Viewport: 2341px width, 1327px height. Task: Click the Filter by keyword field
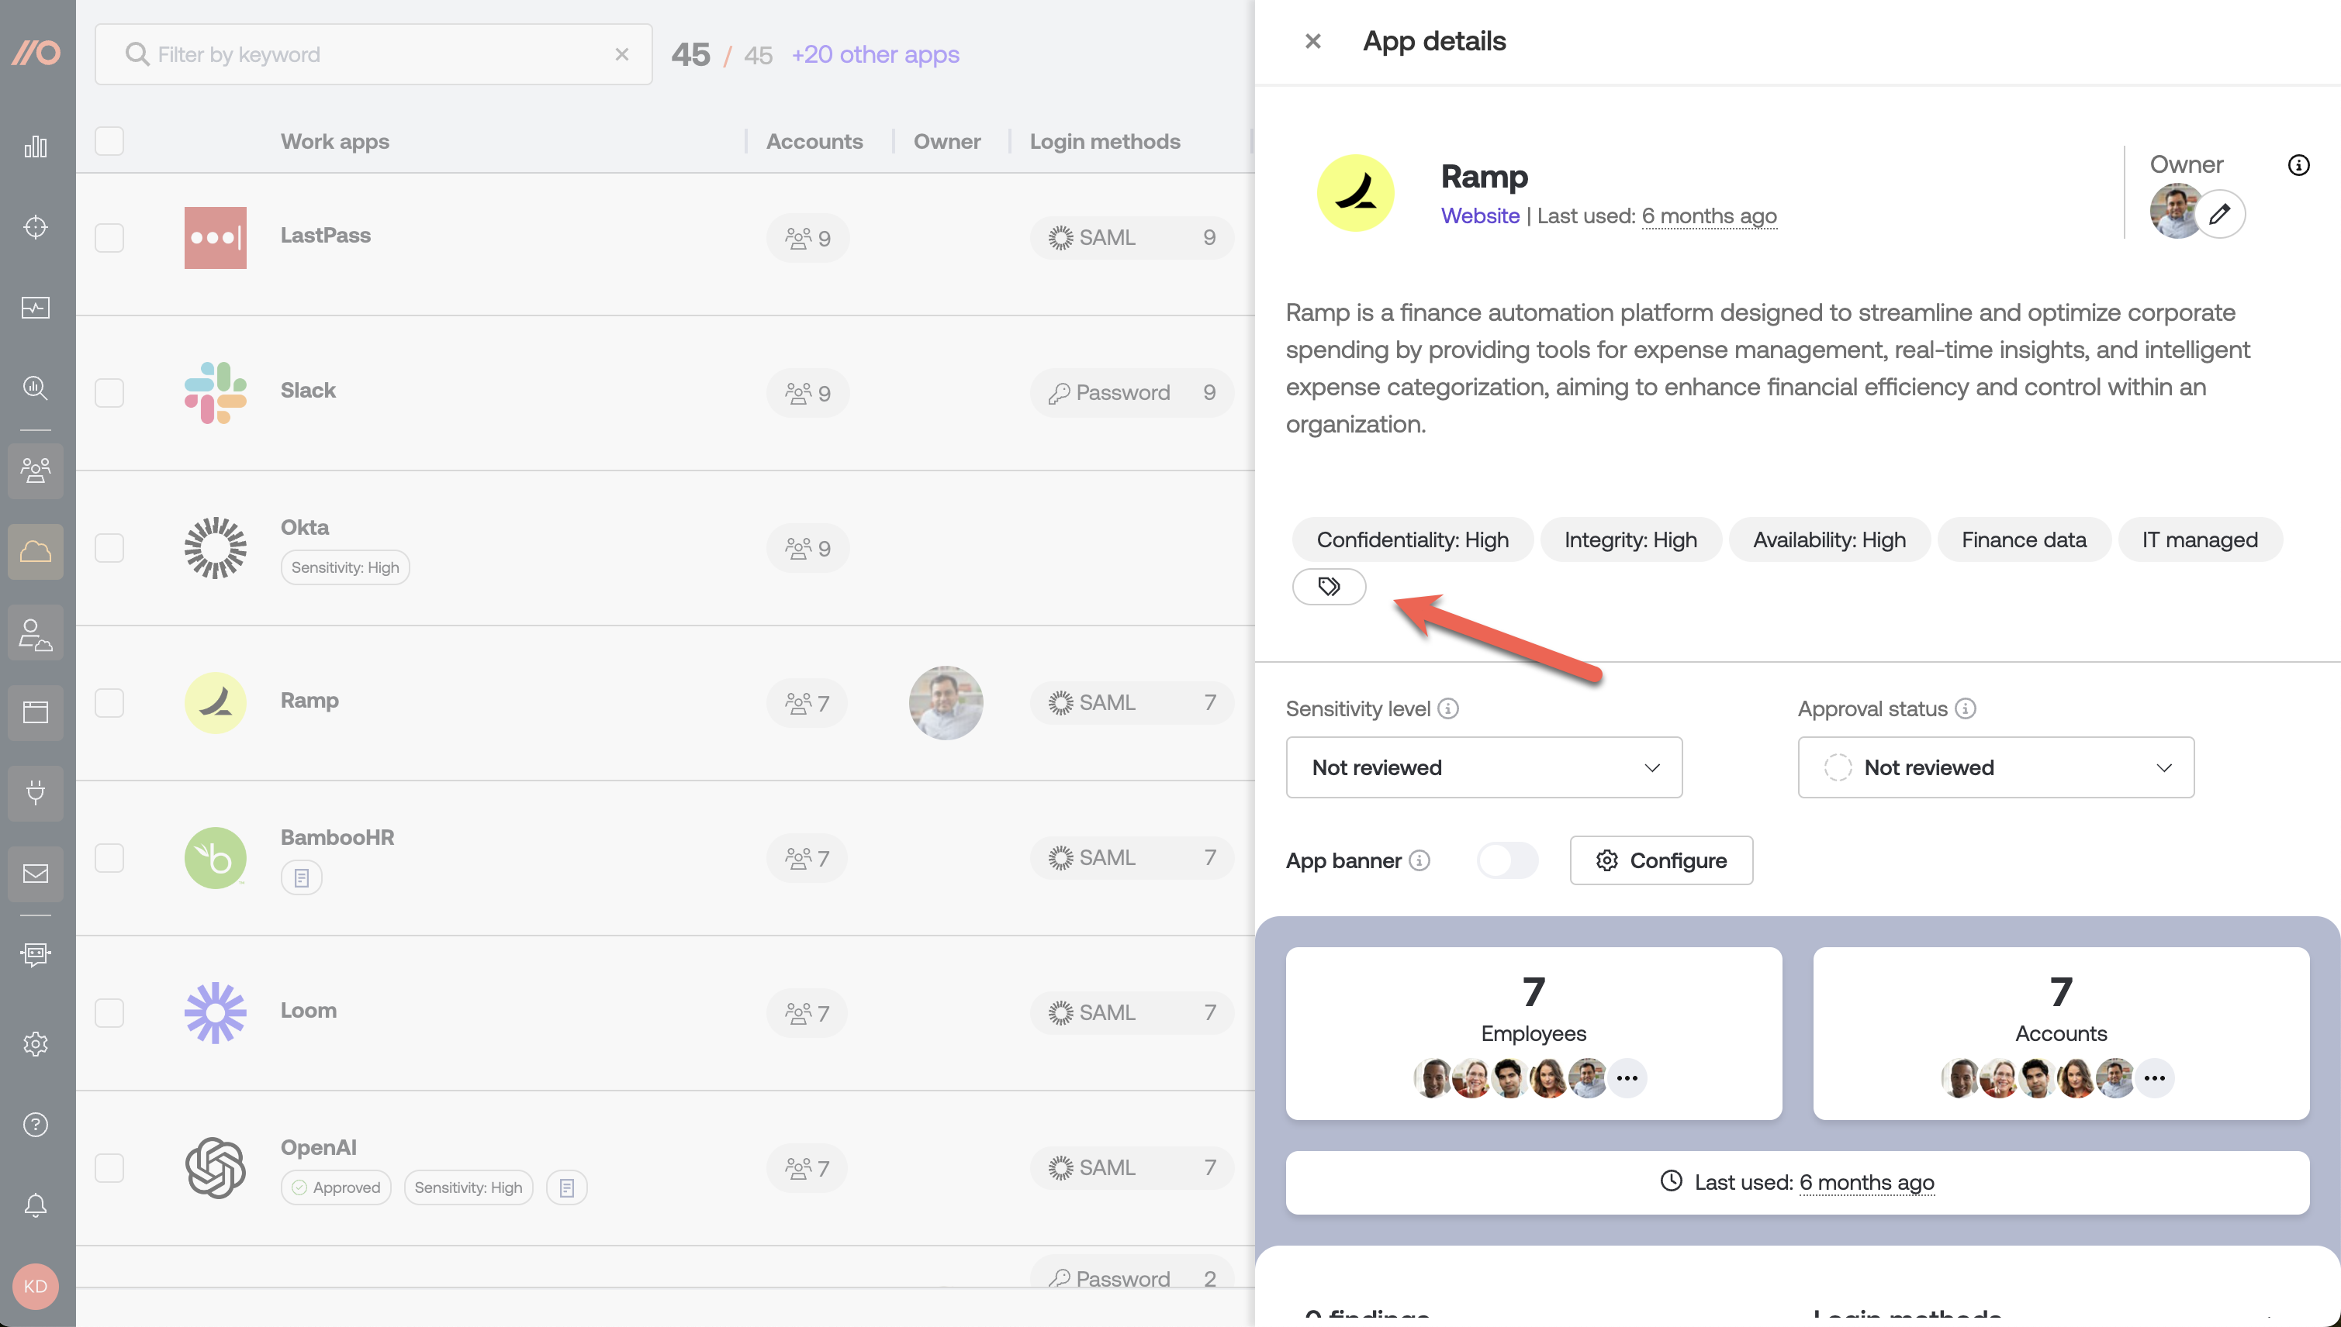point(373,55)
